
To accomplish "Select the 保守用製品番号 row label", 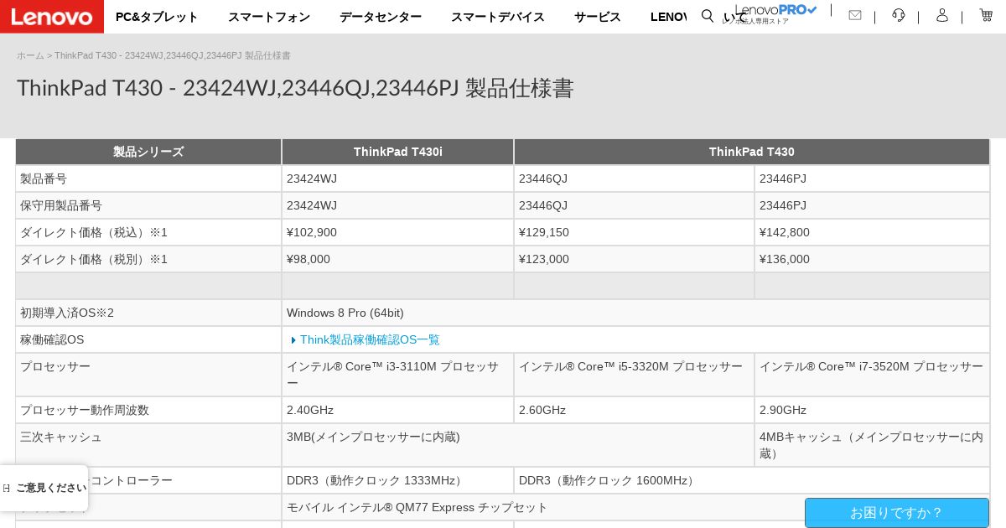I will (x=148, y=205).
